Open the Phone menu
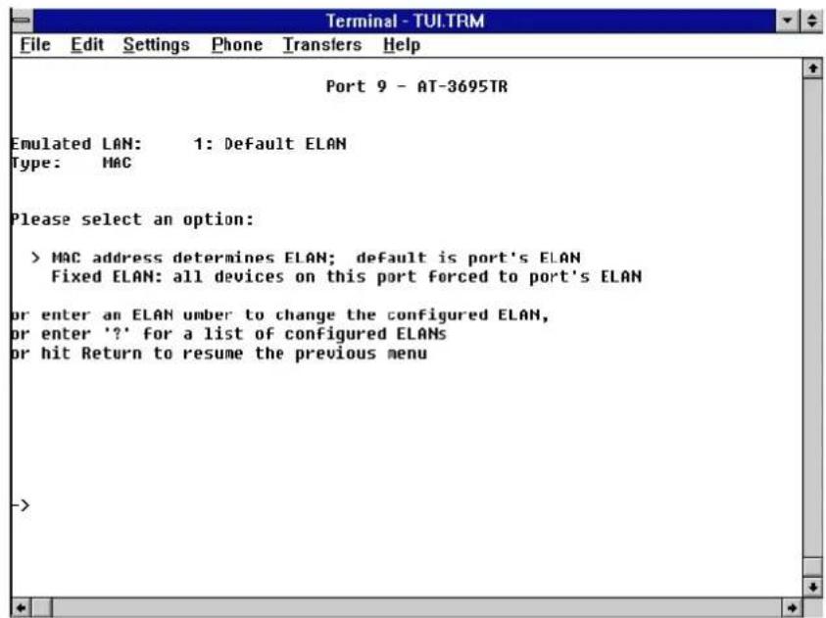The width and height of the screenshot is (826, 618). 236,45
